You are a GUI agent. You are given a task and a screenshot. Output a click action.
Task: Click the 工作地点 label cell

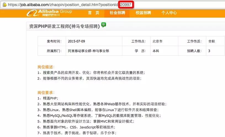(136, 41)
